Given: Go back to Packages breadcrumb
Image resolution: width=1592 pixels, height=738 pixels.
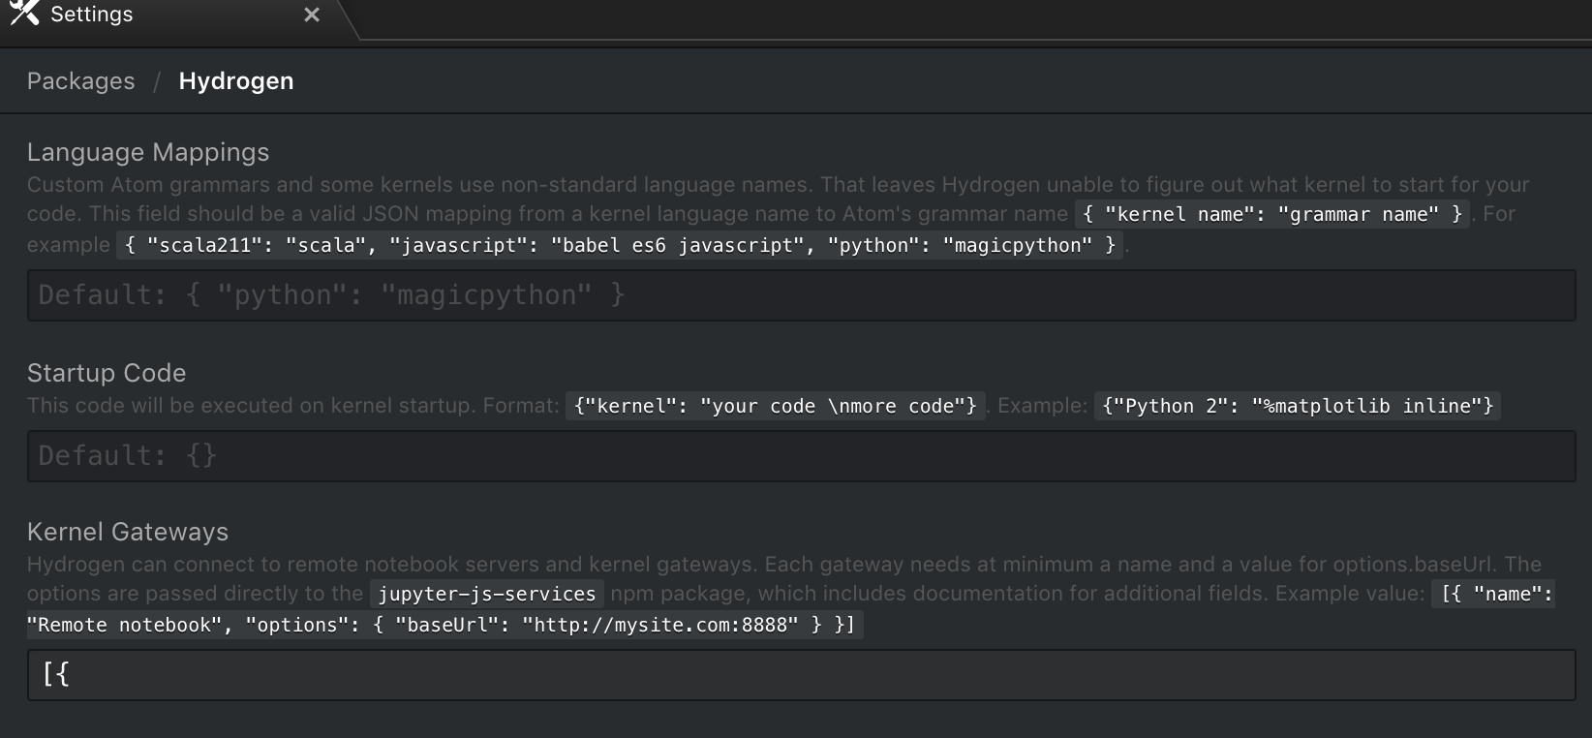Looking at the screenshot, I should 80,81.
